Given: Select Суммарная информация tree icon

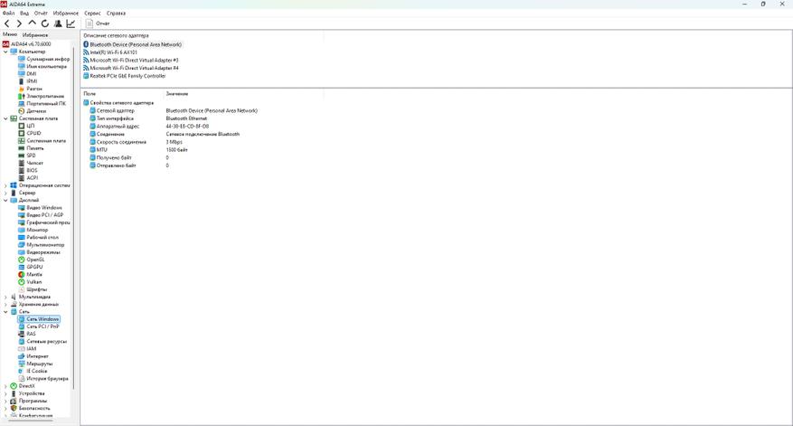Looking at the screenshot, I should [21, 59].
